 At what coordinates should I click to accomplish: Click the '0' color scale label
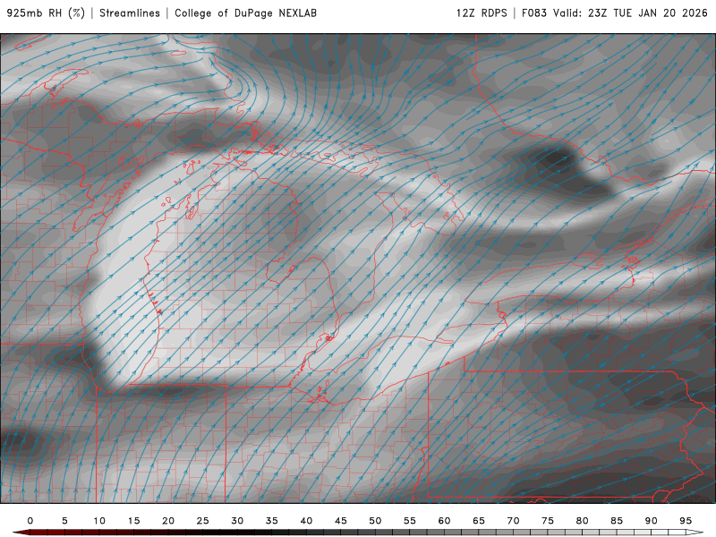30,521
